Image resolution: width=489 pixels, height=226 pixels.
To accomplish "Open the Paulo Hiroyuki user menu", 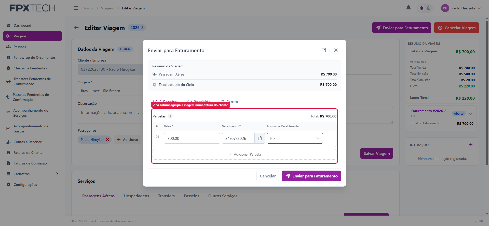I will pos(461,8).
